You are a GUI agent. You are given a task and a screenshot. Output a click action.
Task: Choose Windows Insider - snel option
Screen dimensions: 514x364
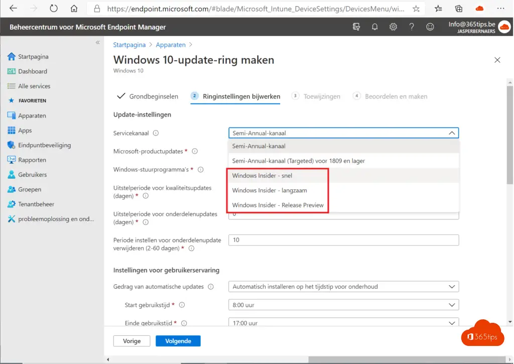(x=343, y=175)
